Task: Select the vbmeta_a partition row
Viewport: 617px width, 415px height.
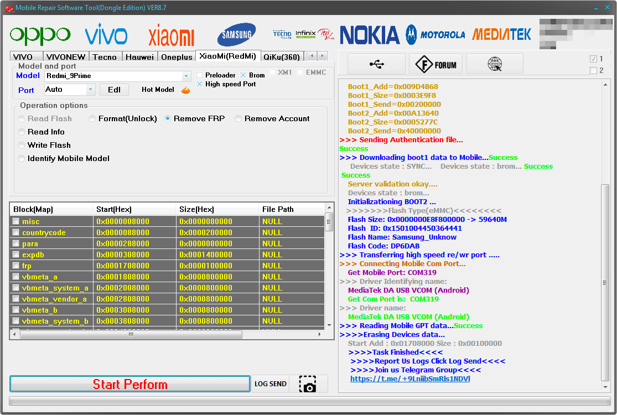Action: (x=167, y=277)
